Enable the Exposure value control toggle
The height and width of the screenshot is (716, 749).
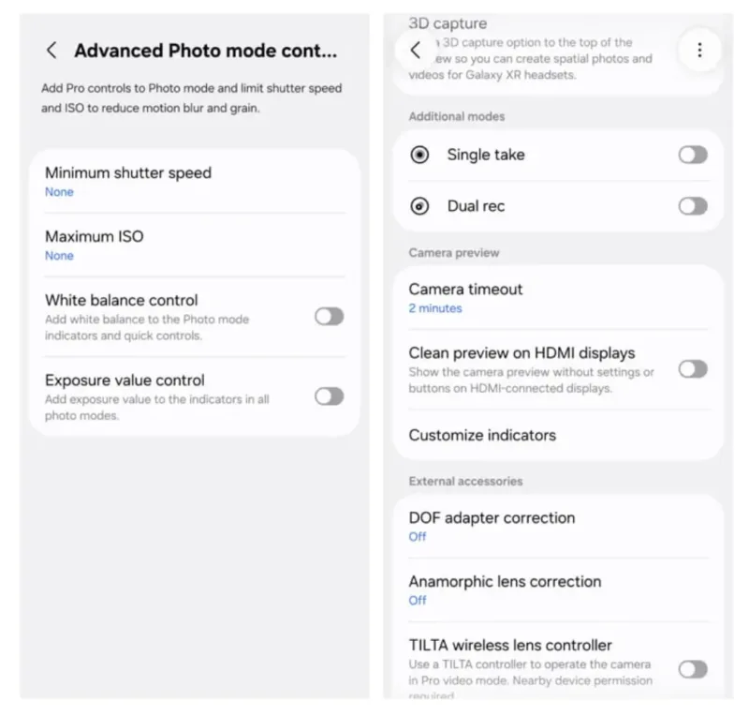point(328,396)
